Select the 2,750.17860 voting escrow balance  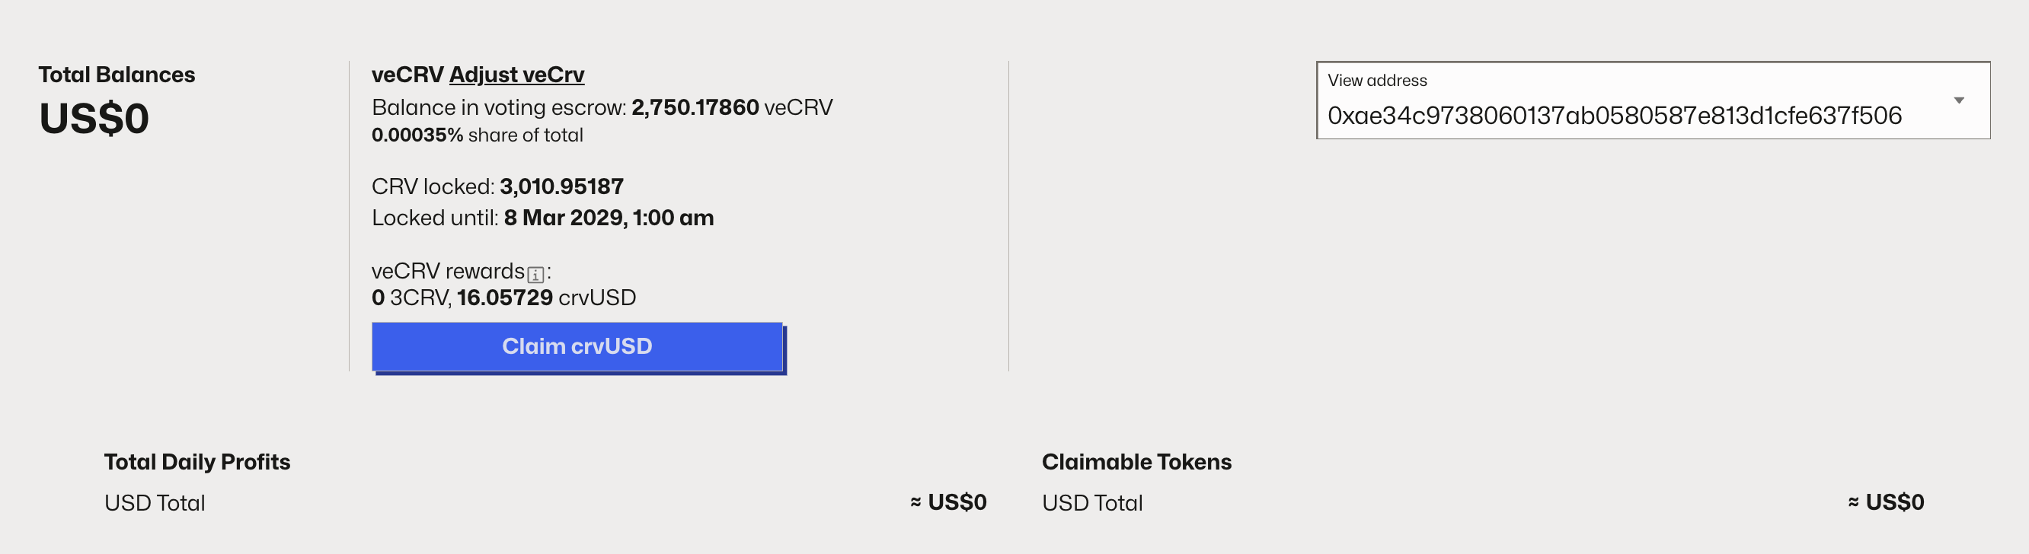(x=695, y=107)
